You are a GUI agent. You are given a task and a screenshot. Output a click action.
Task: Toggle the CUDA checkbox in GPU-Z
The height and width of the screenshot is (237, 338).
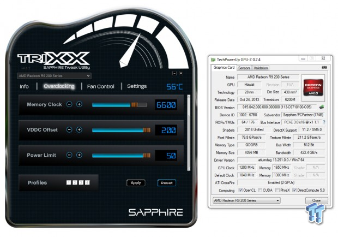click(260, 190)
